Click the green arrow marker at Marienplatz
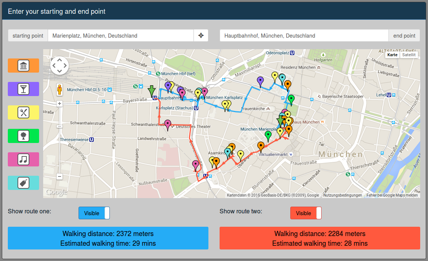428x261 pixels. [280, 121]
